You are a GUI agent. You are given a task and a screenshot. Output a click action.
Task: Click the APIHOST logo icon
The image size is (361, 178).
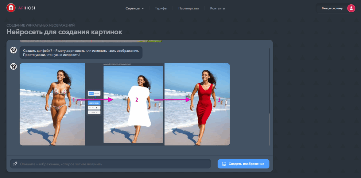click(x=11, y=8)
